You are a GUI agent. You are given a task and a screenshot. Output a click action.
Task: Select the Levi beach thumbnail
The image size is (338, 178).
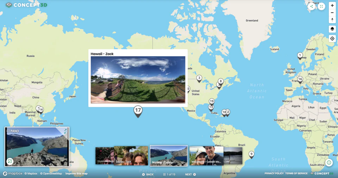point(233,156)
